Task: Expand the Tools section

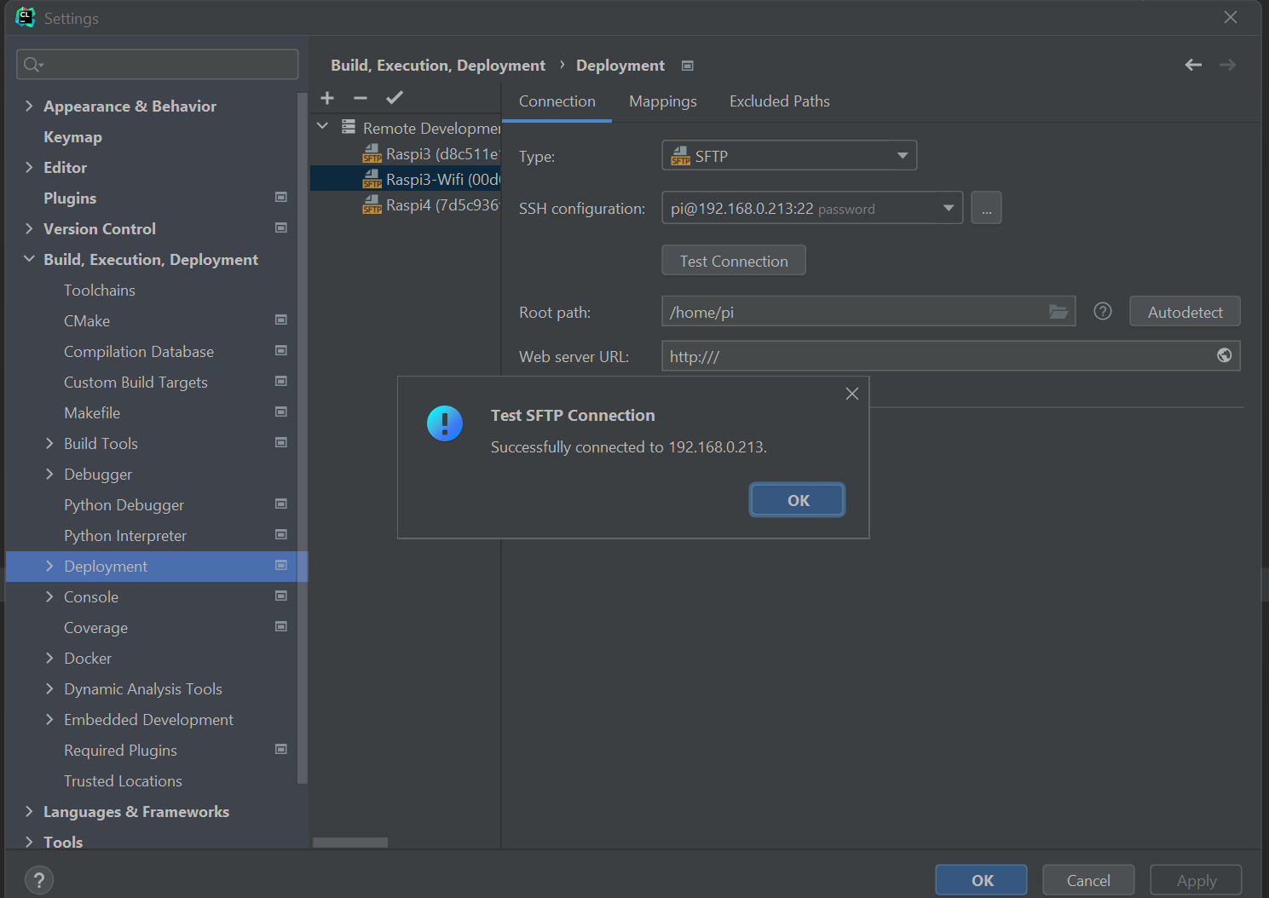Action: [29, 842]
